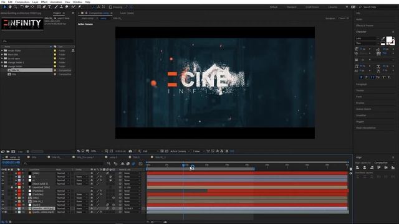
Task: Open the Layer (none) viewer tab
Action: pyautogui.click(x=127, y=13)
